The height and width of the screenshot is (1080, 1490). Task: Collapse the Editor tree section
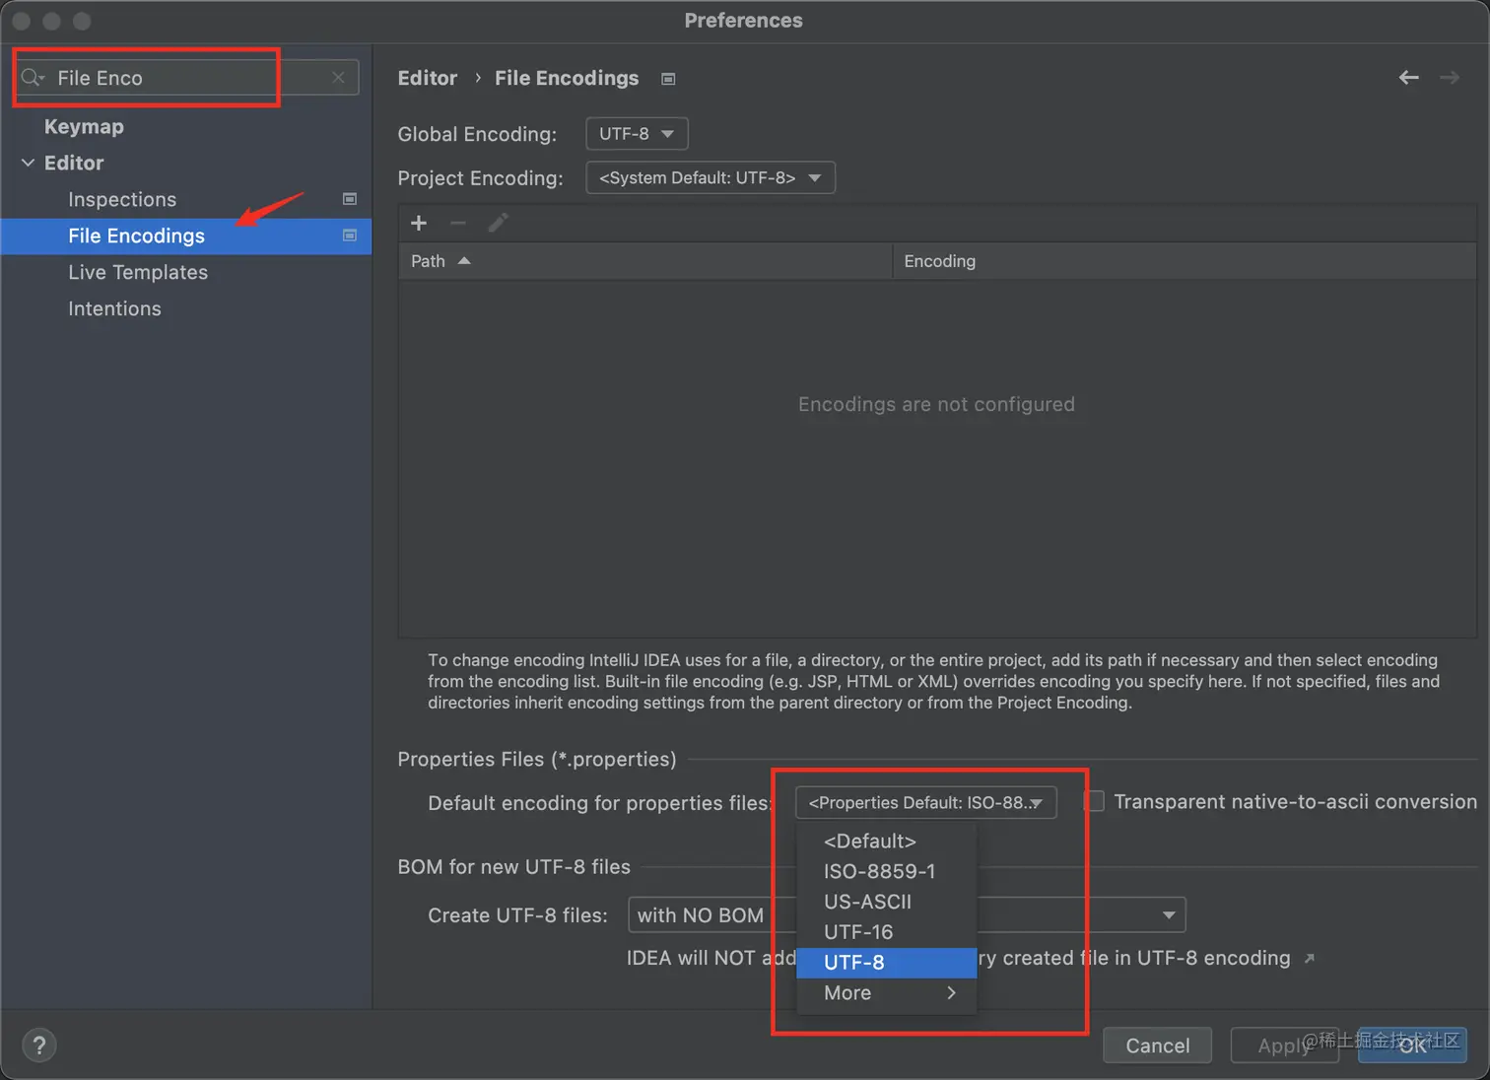pyautogui.click(x=28, y=163)
